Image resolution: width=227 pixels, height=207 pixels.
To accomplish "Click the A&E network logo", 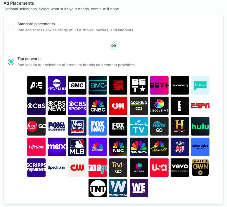I will 36,85.
